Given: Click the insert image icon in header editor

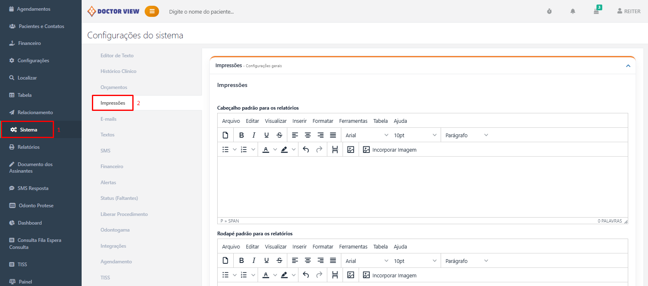Looking at the screenshot, I should click(x=350, y=150).
